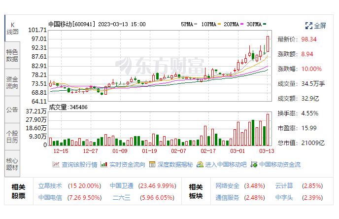Click 中国卫通 quote (23.46 9.99%)
This screenshot has width=339, height=219.
coord(157,186)
